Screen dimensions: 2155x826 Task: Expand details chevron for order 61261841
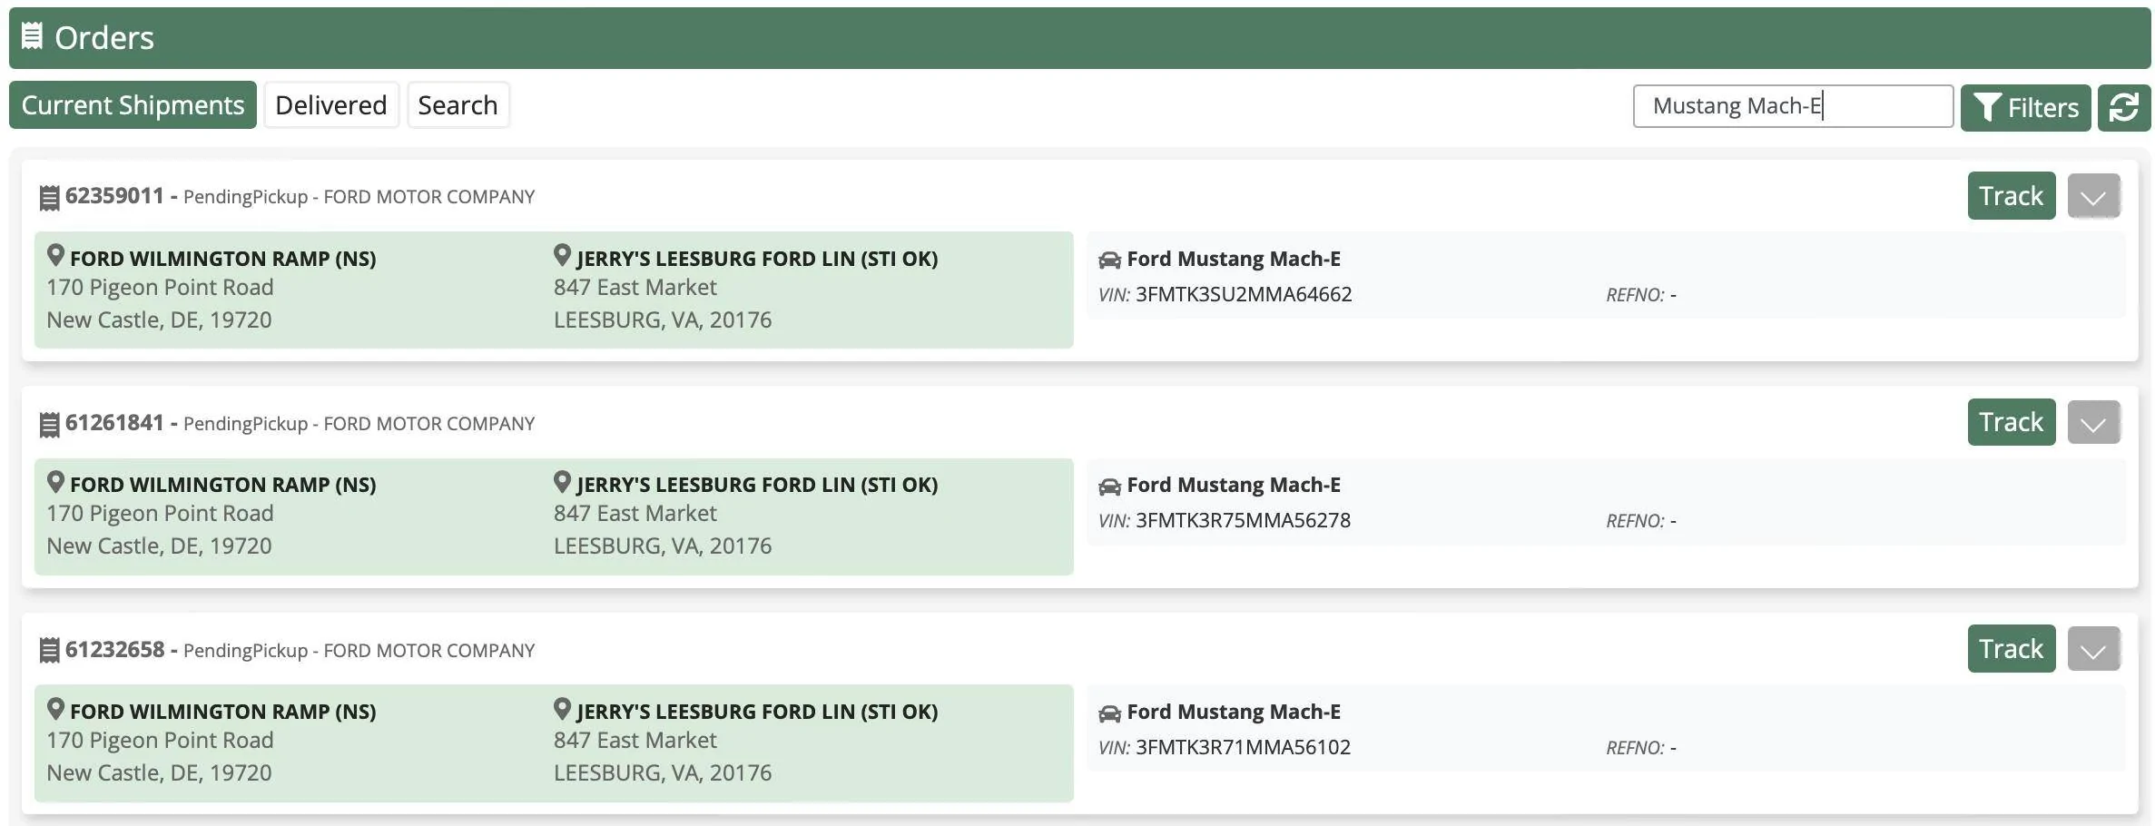pyautogui.click(x=2093, y=422)
